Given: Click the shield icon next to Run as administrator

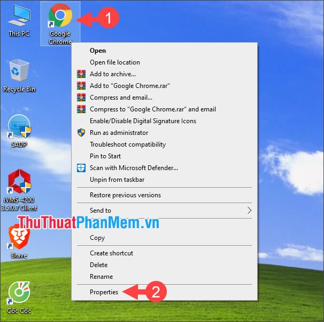Looking at the screenshot, I should coord(81,133).
